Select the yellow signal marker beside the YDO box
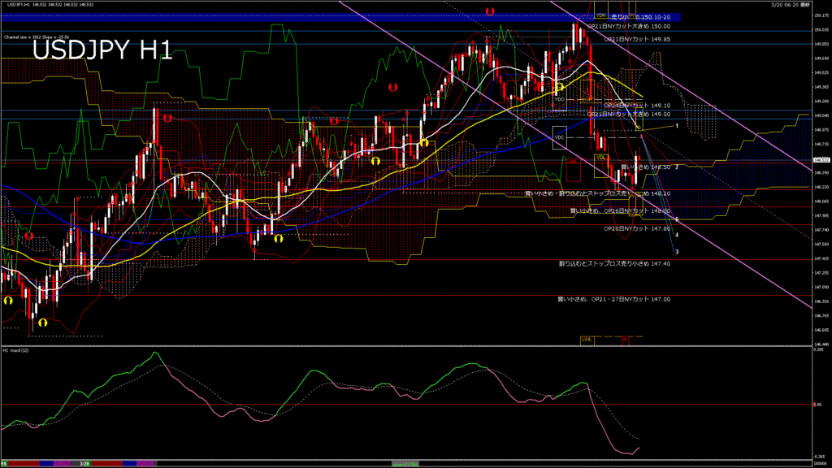The width and height of the screenshot is (832, 468). tap(559, 85)
